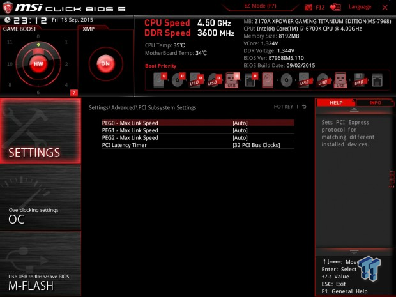
Task: Open the PEG0 [Auto] value dropdown
Action: [240, 123]
